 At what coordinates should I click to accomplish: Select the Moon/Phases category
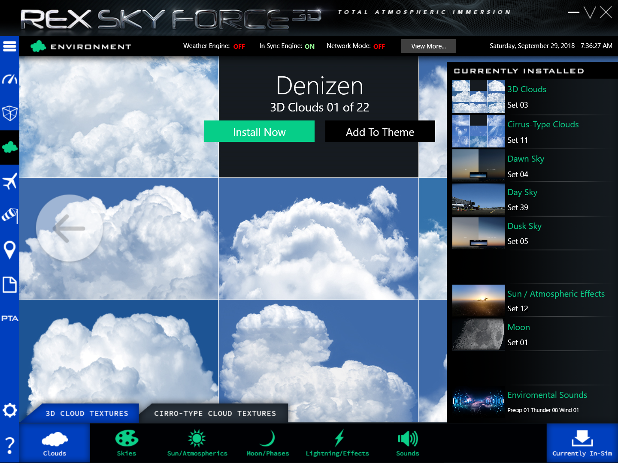[268, 443]
